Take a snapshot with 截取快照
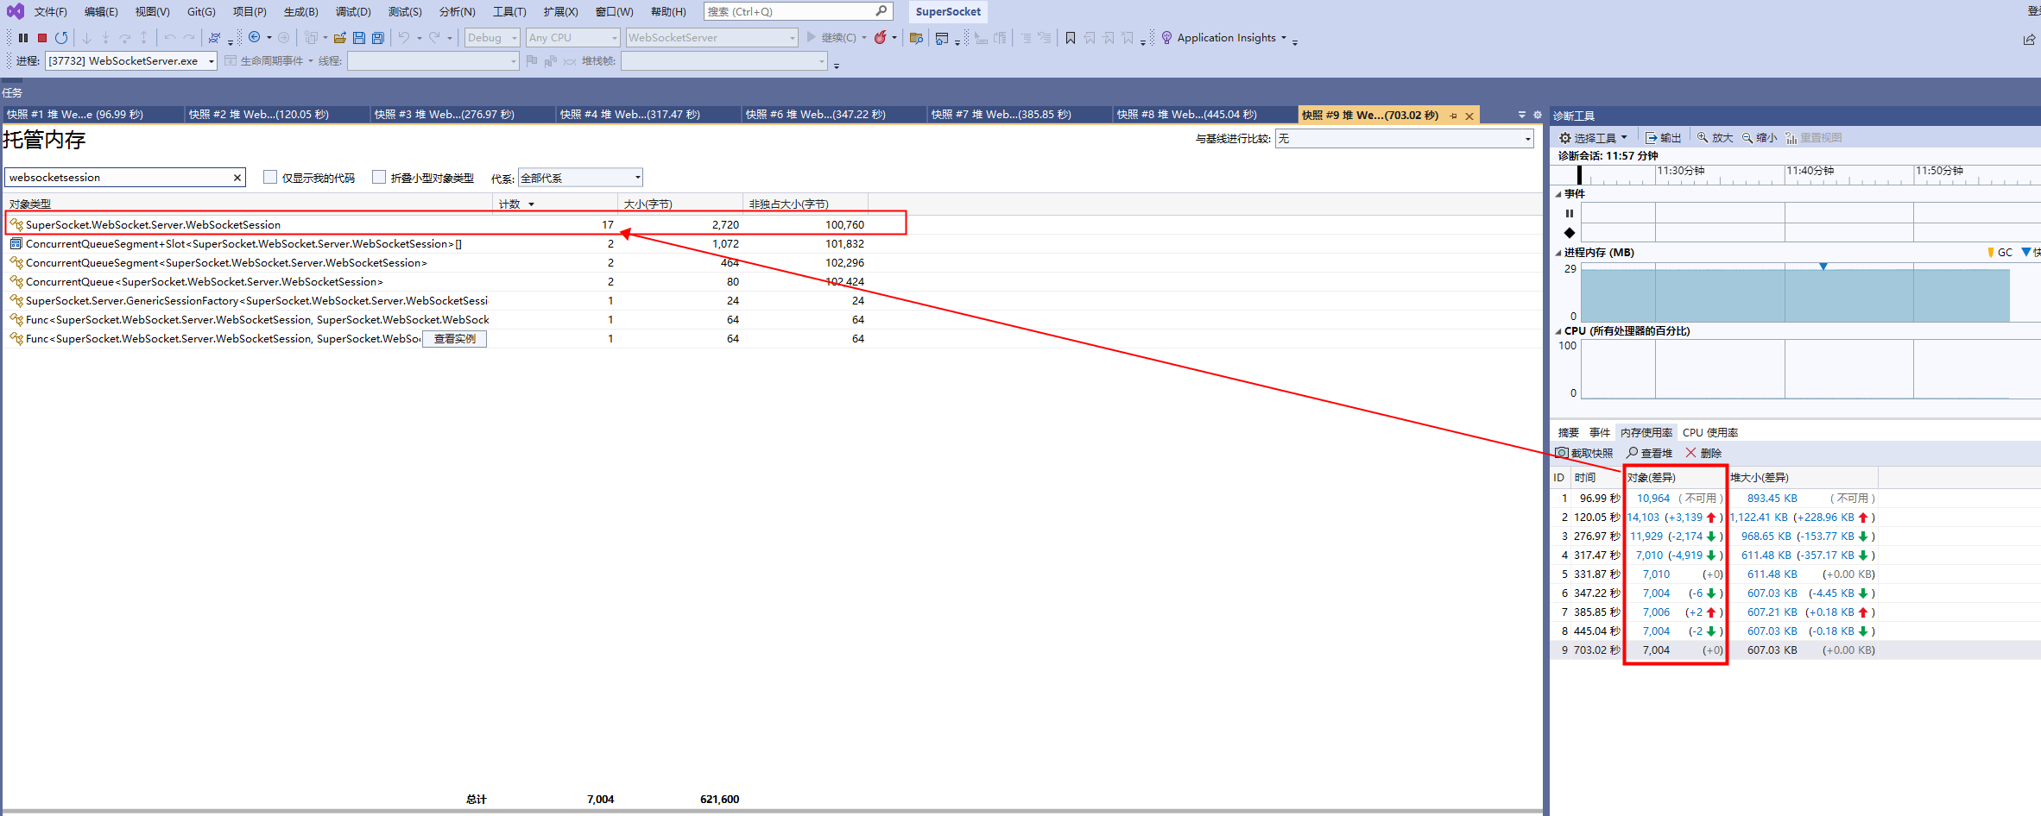This screenshot has width=2041, height=816. pos(1584,453)
